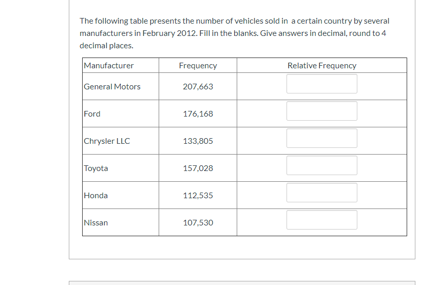Select the 107,530 frequency cell

tap(198, 223)
